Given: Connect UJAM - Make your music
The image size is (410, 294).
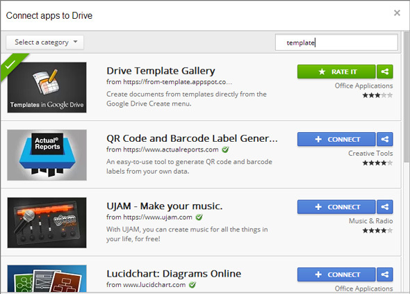Looking at the screenshot, I should pos(336,207).
